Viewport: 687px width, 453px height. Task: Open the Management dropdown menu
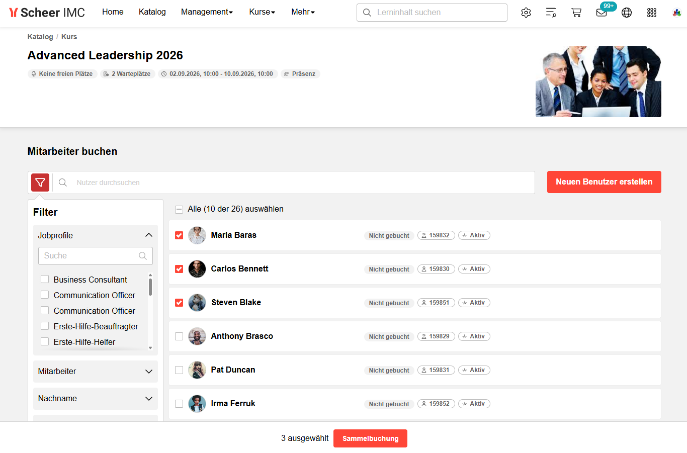tap(207, 12)
